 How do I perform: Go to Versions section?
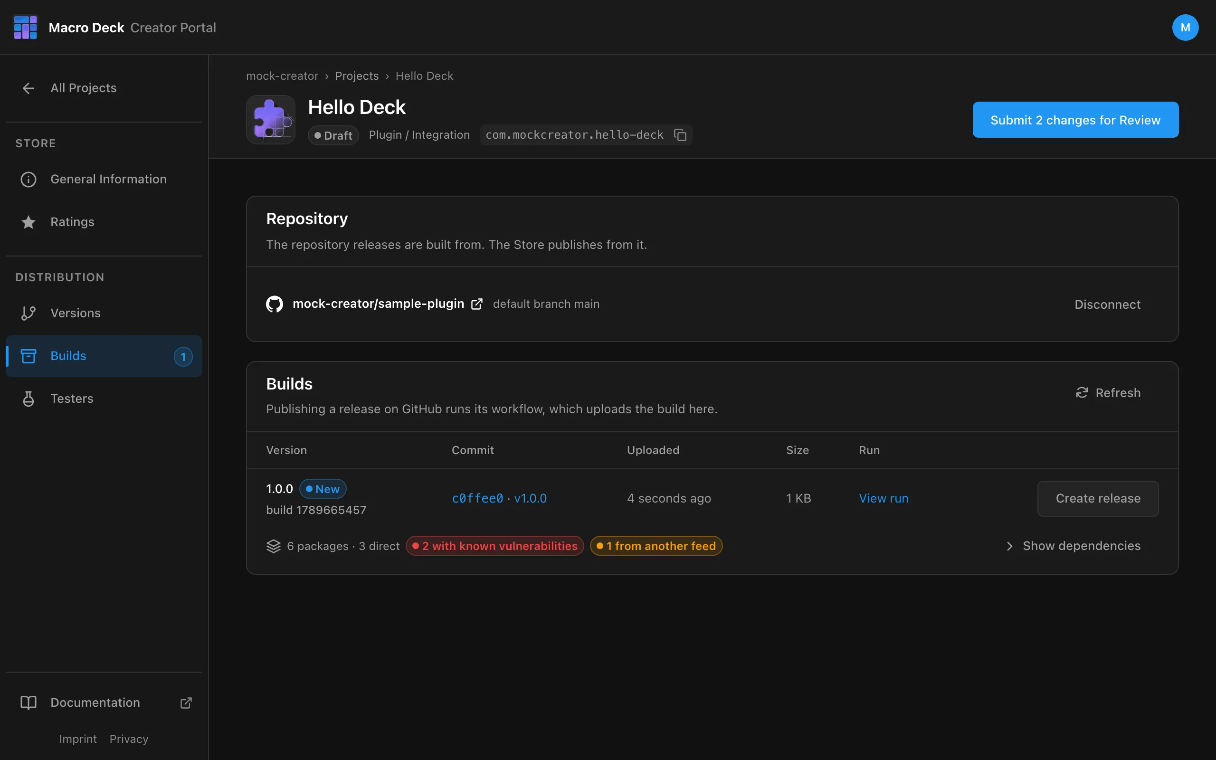[104, 313]
